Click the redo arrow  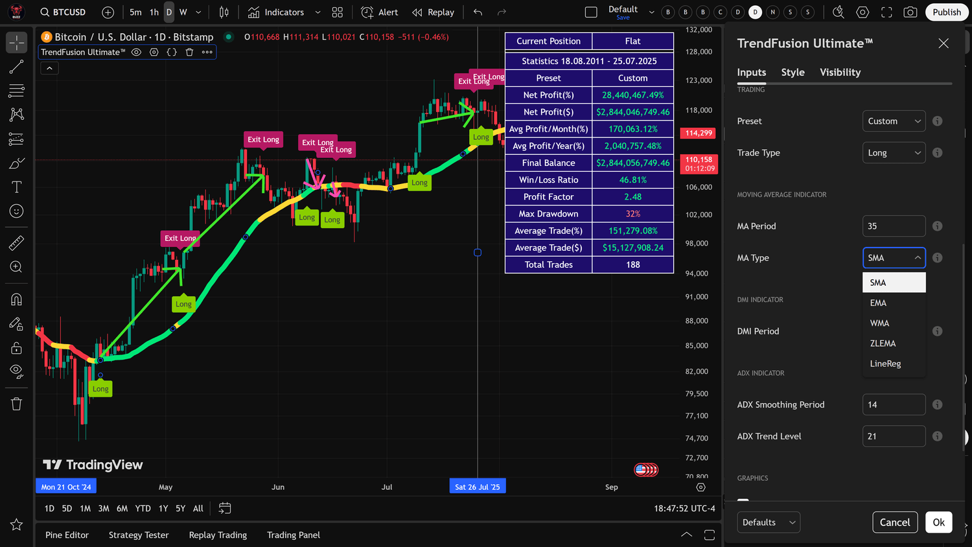(x=502, y=12)
